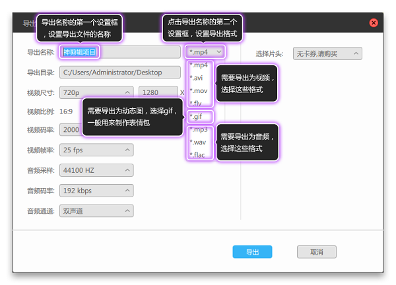Pick the *.wav audio format

199,142
